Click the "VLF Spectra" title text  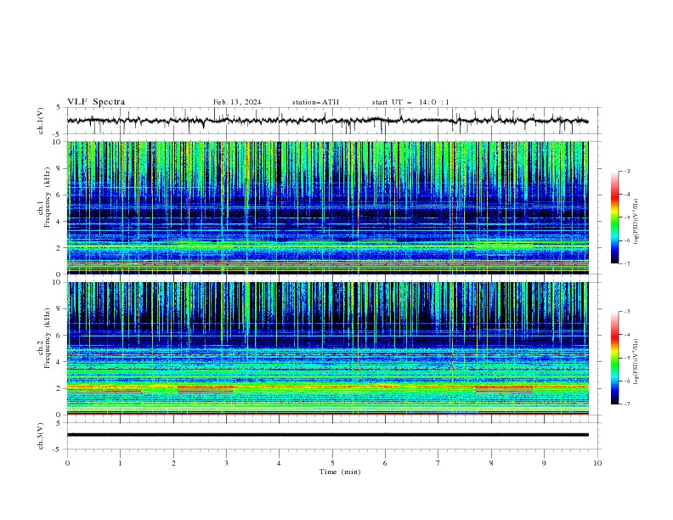pos(96,102)
